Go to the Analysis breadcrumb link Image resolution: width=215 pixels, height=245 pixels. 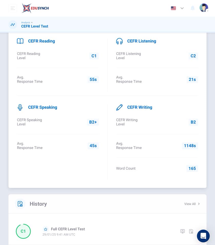pyautogui.click(x=26, y=22)
